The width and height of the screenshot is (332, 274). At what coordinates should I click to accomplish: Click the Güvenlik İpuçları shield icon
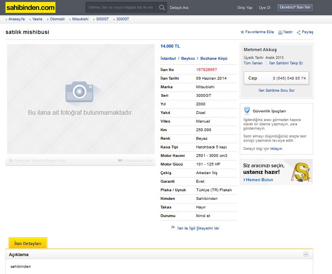tap(247, 110)
